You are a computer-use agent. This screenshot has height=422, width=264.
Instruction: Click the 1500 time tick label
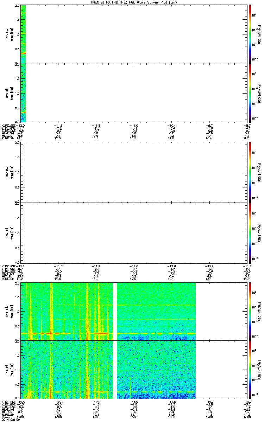tap(134, 417)
